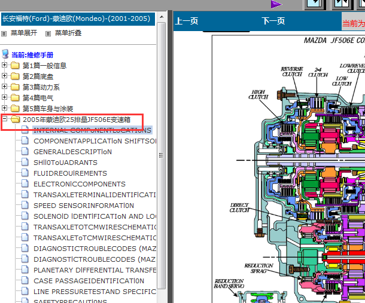365x303 pixels.
Task: Click the tree panel vertical scrollbar thumb
Action: click(x=162, y=155)
